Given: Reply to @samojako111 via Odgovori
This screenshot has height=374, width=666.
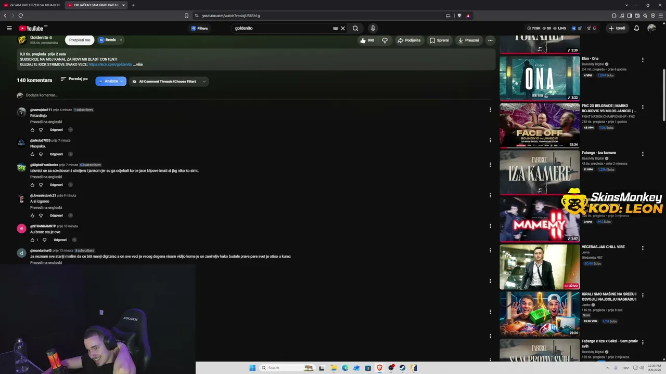Looking at the screenshot, I should 56,129.
